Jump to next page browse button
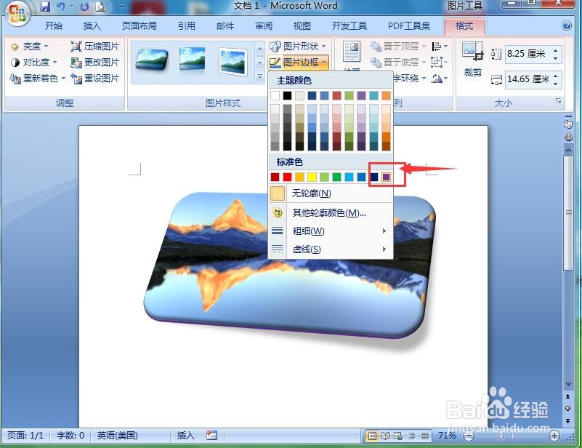The height and width of the screenshot is (448, 582). [568, 420]
